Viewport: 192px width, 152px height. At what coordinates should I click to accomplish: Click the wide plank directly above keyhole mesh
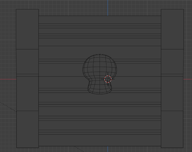coord(100,52)
